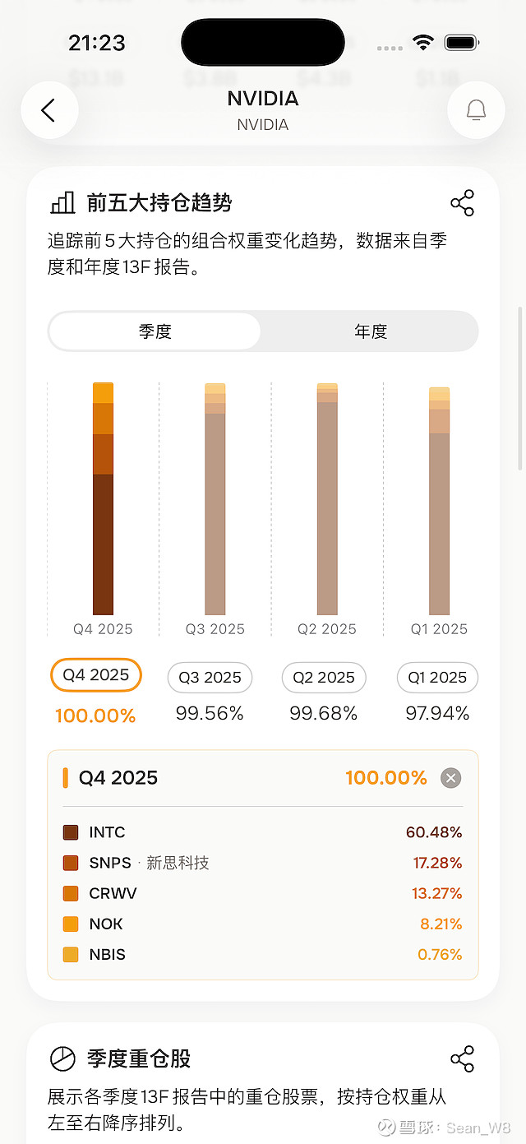
Task: Share the 前五大持仓趋势 chart
Action: (462, 202)
